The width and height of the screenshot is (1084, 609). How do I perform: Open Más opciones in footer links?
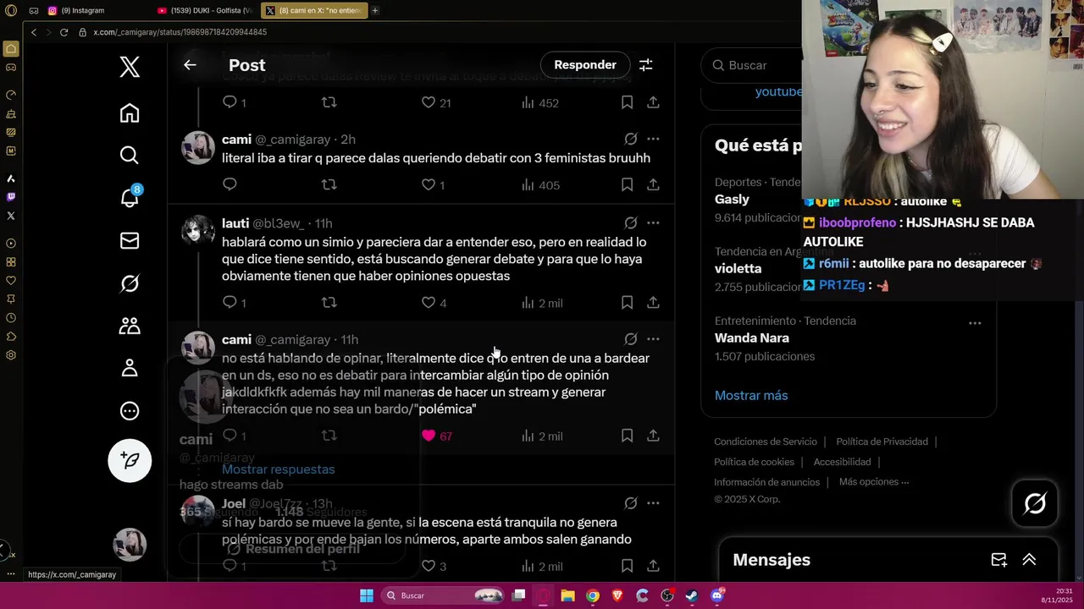point(874,482)
